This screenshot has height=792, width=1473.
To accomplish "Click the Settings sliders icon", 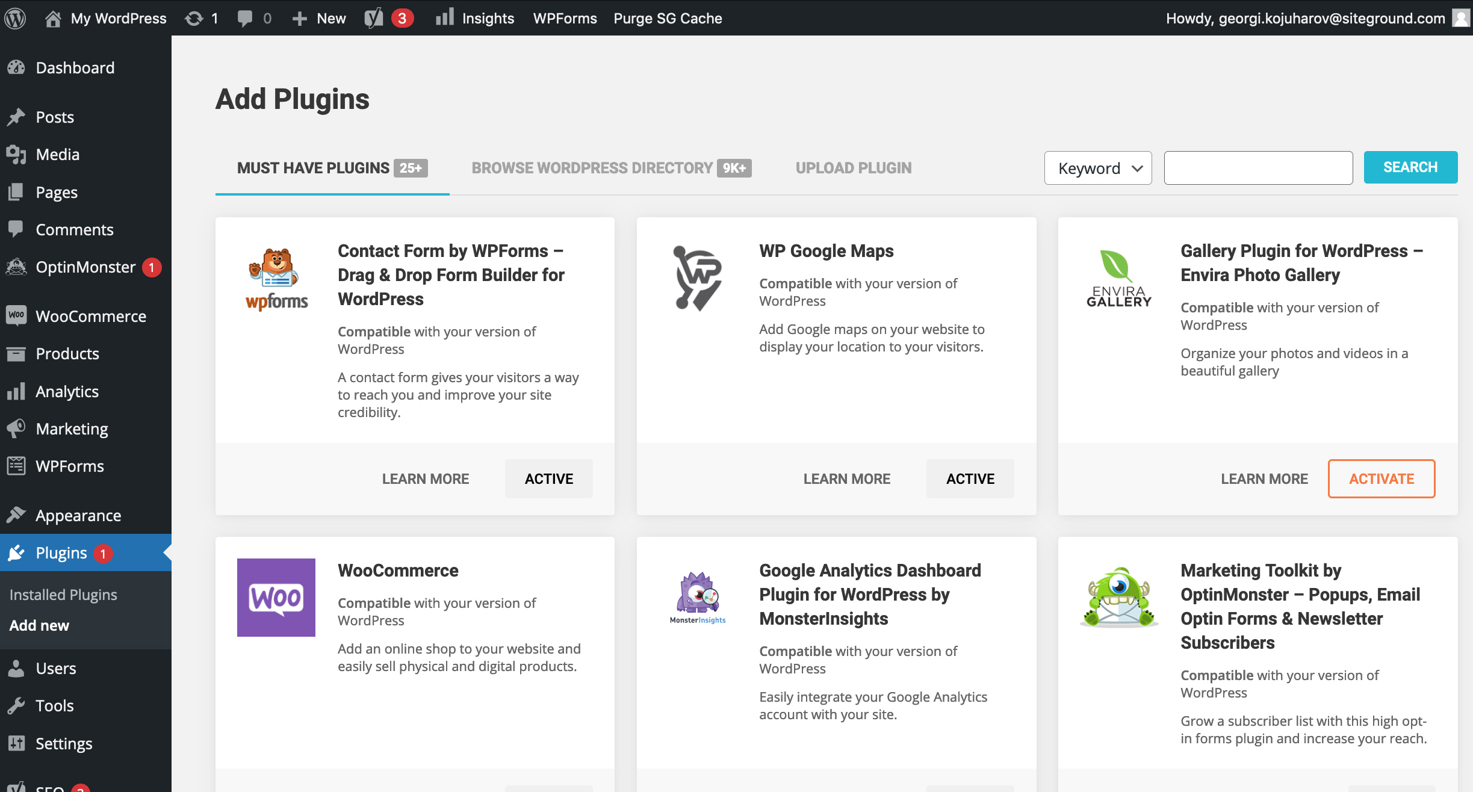I will 16,743.
